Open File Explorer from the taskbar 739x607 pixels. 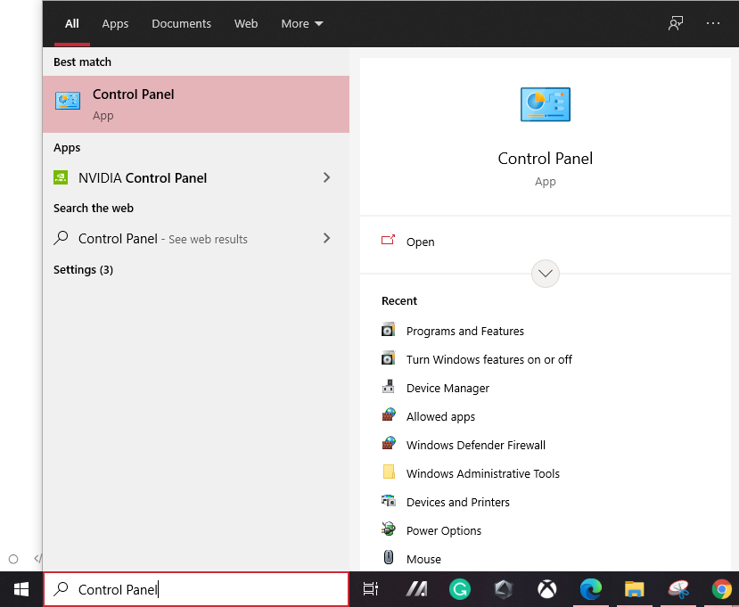coord(634,589)
